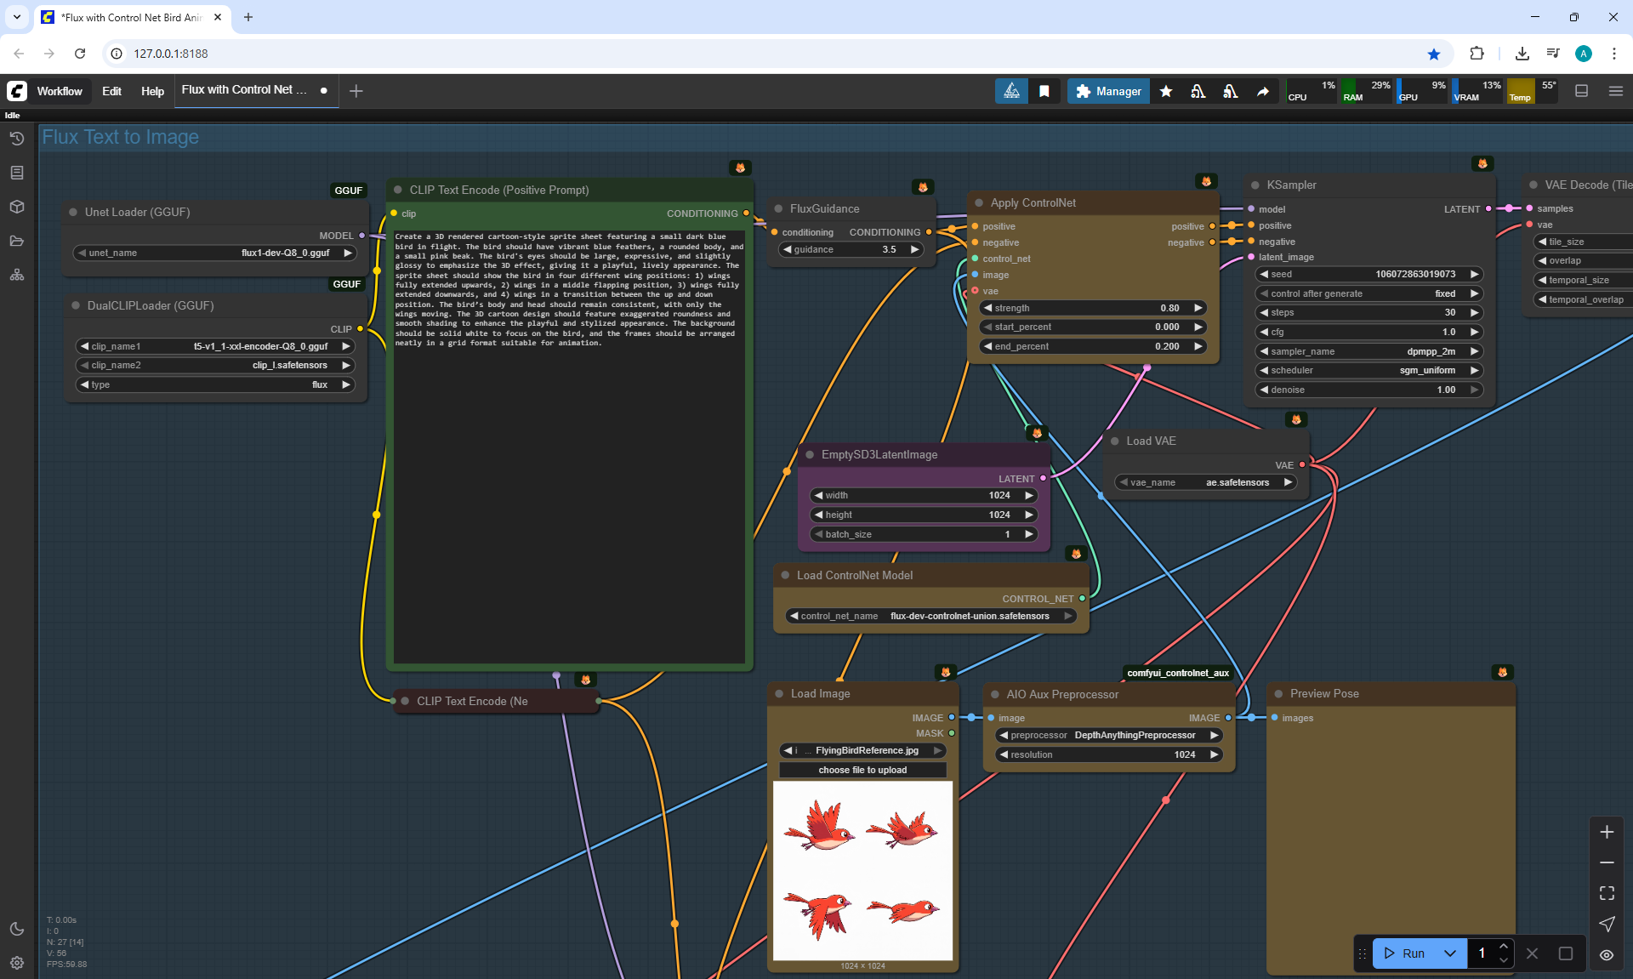
Task: Click the fit view canvas icon
Action: coord(1607,893)
